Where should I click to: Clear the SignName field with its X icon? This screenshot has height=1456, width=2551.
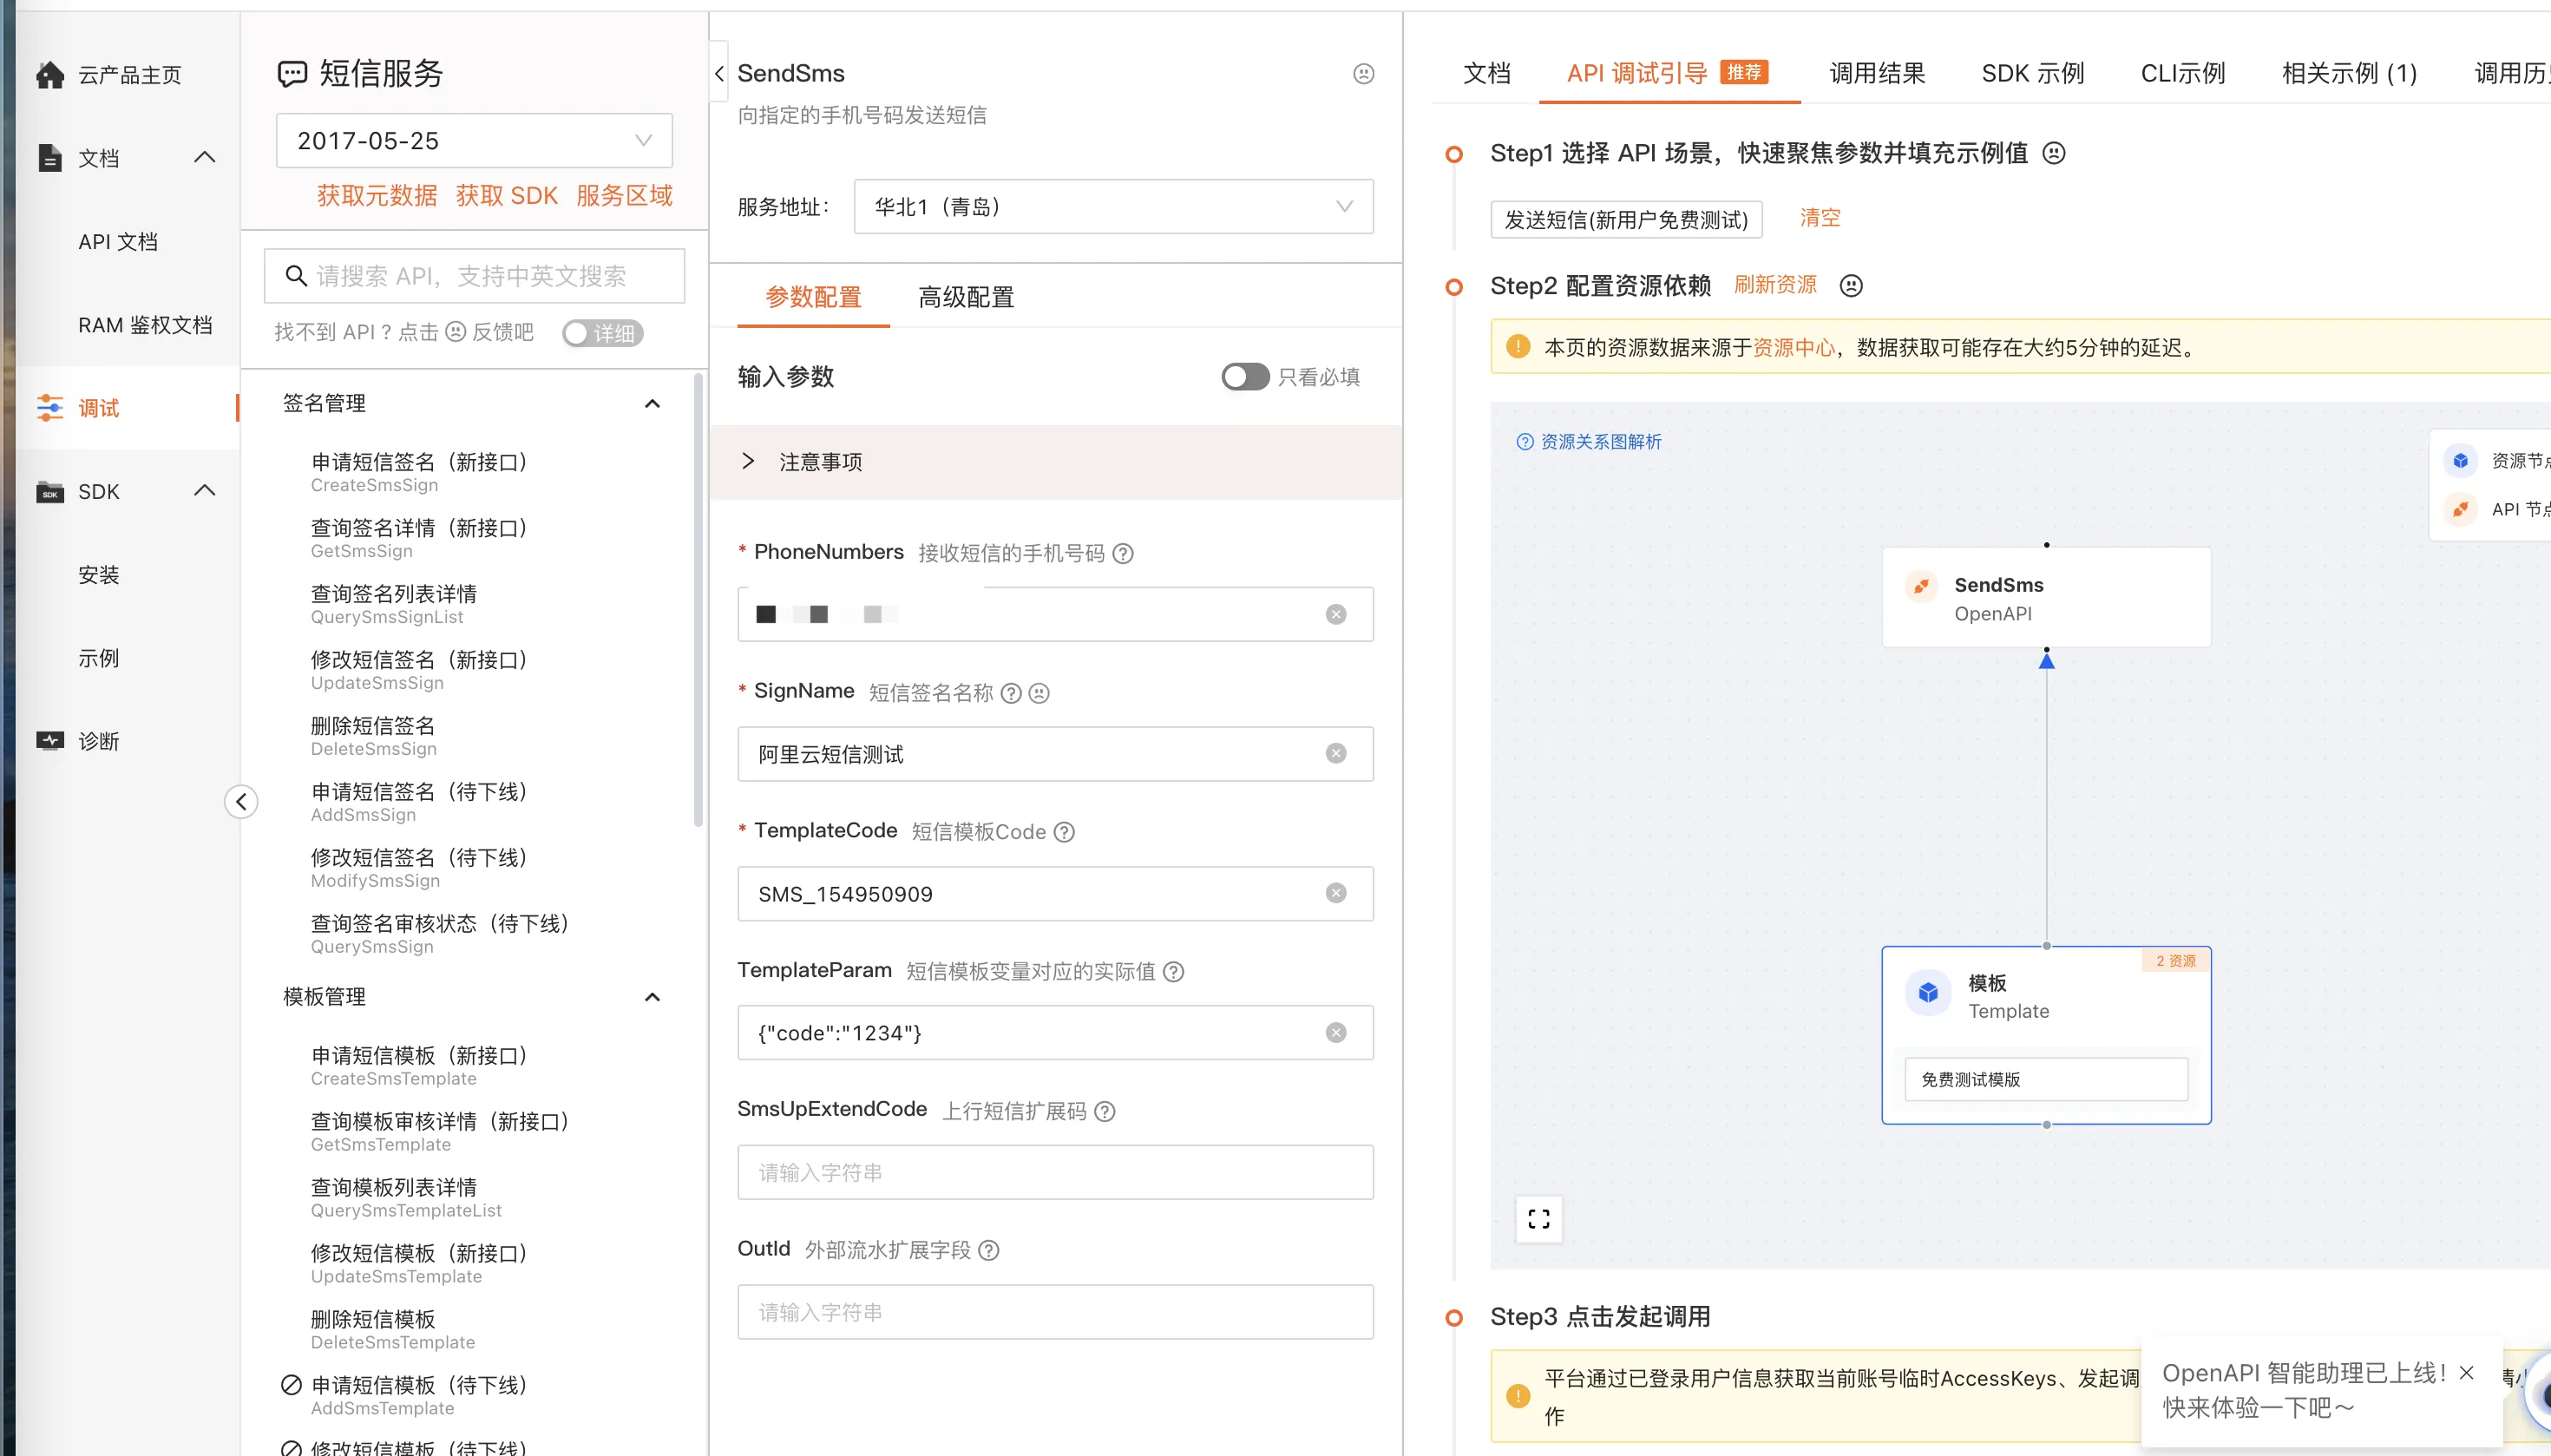[1335, 754]
